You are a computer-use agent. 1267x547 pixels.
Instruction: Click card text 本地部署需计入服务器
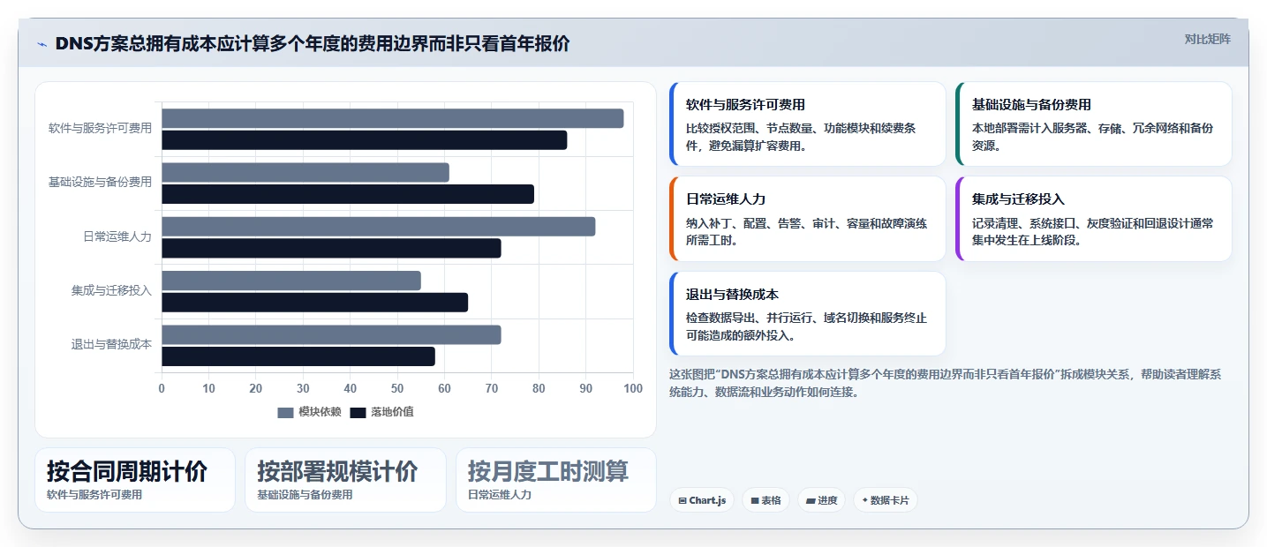pyautogui.click(x=1092, y=137)
